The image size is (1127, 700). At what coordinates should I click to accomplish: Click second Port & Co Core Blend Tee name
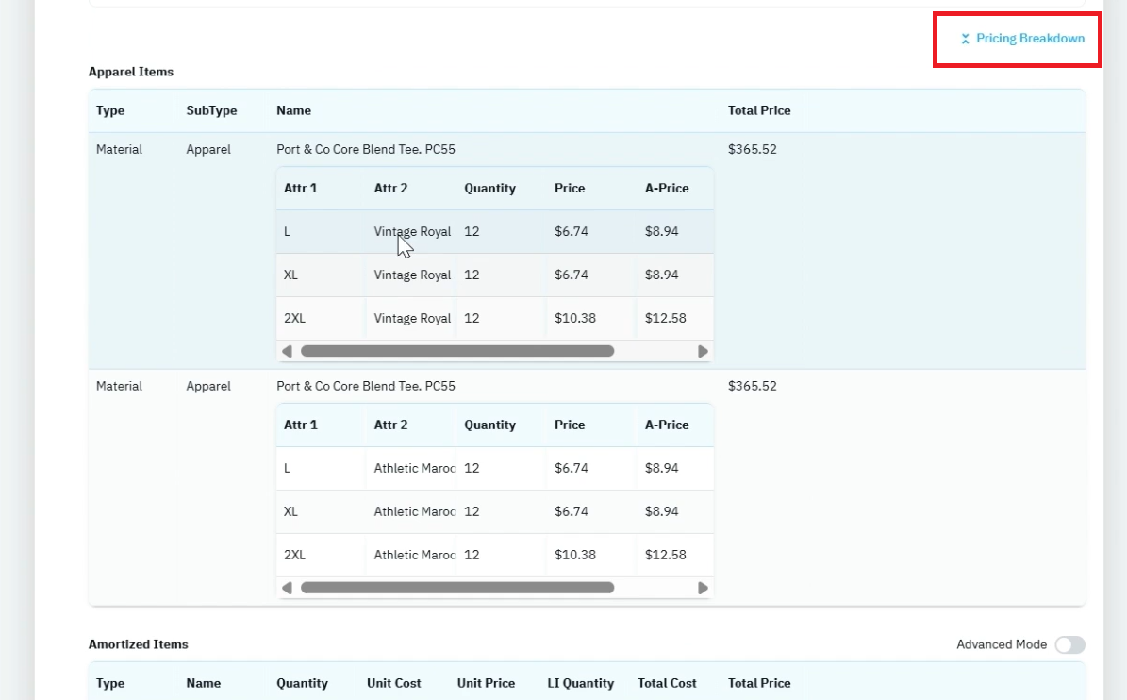[x=366, y=386]
